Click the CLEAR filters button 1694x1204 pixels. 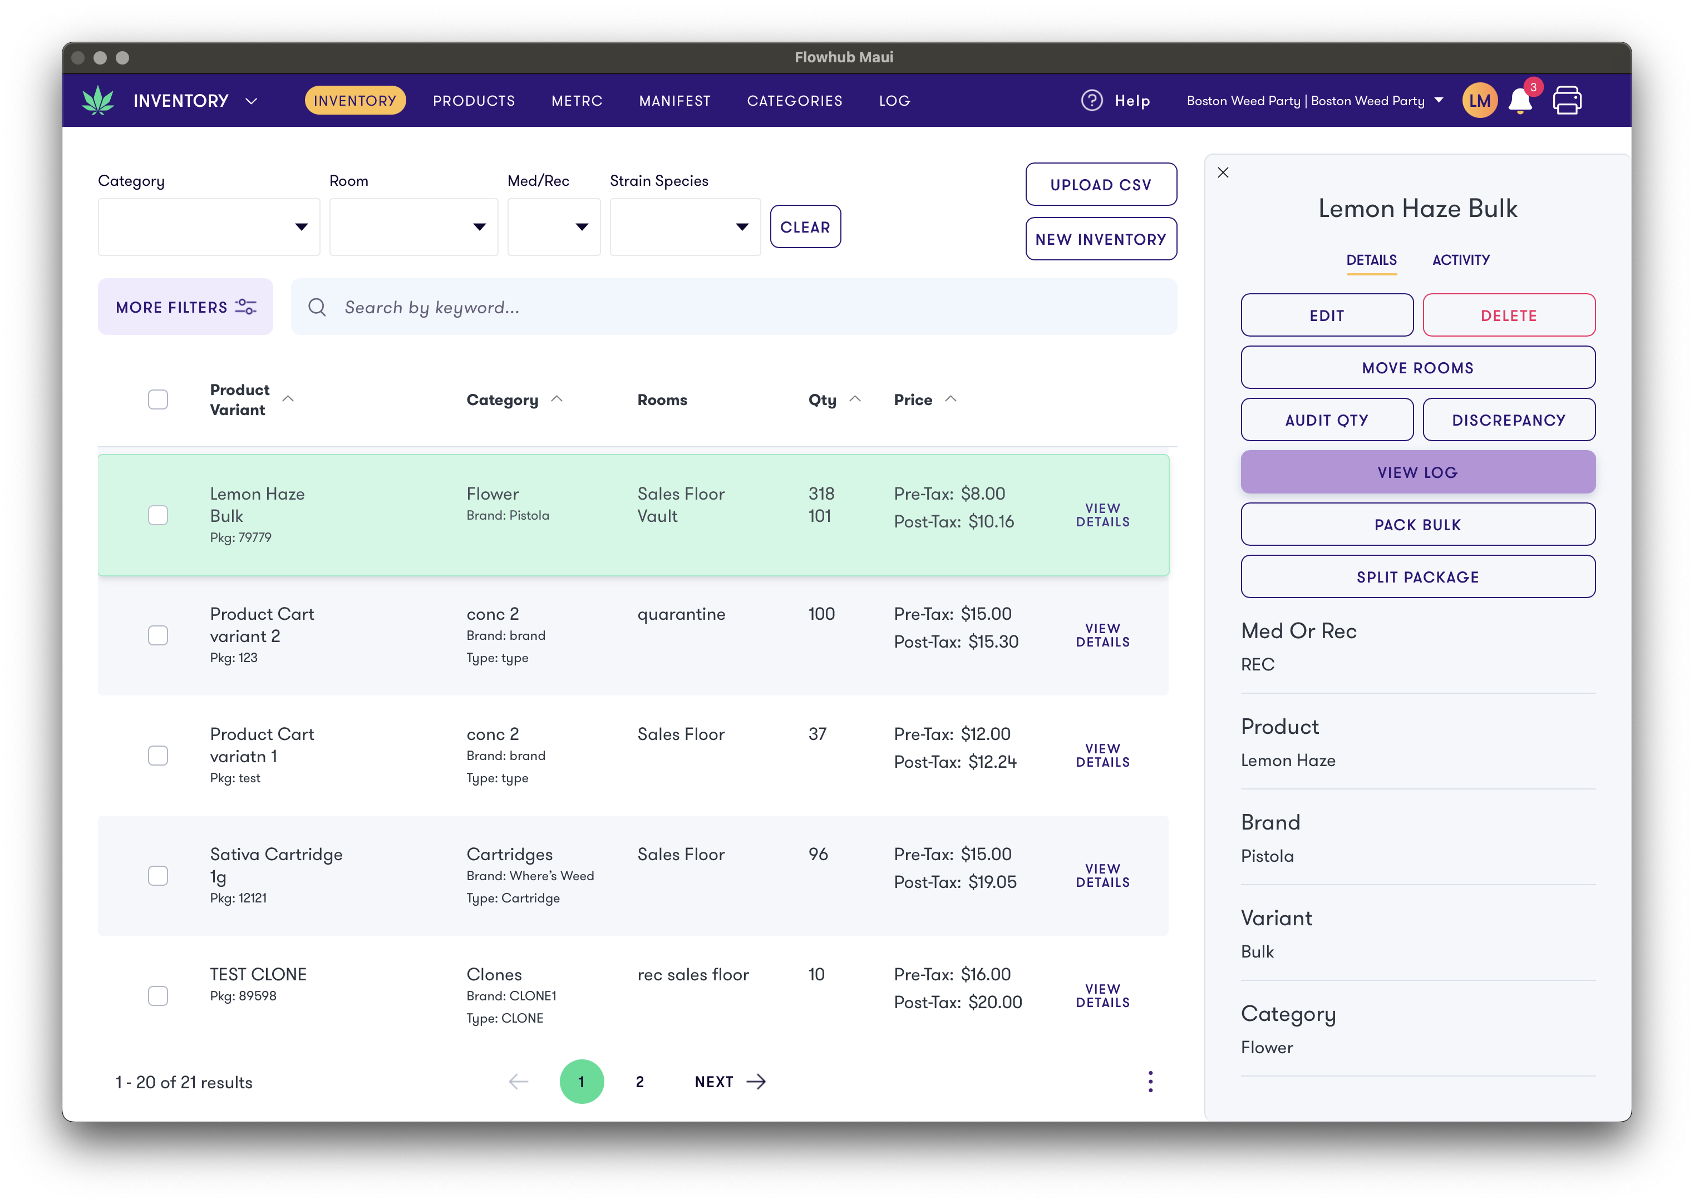(805, 227)
